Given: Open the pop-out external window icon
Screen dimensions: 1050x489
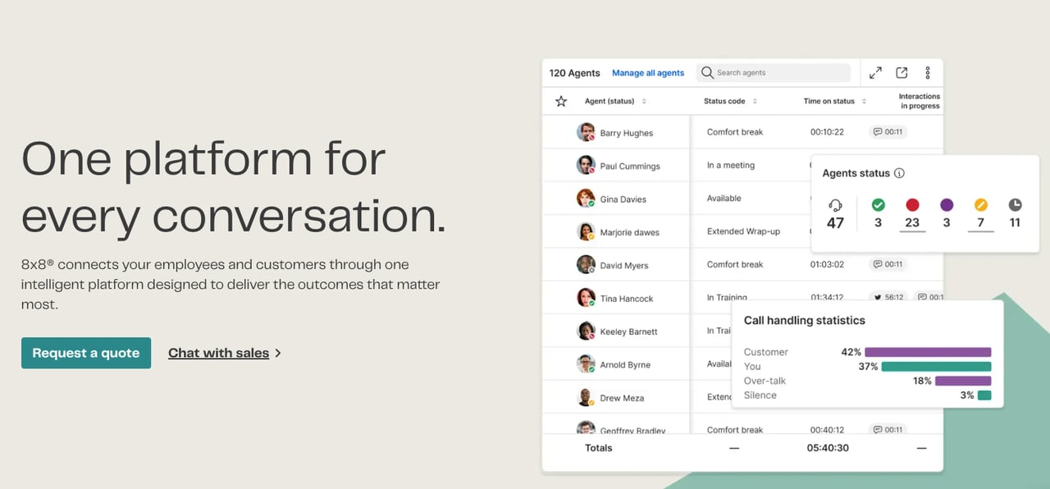Looking at the screenshot, I should (x=902, y=73).
